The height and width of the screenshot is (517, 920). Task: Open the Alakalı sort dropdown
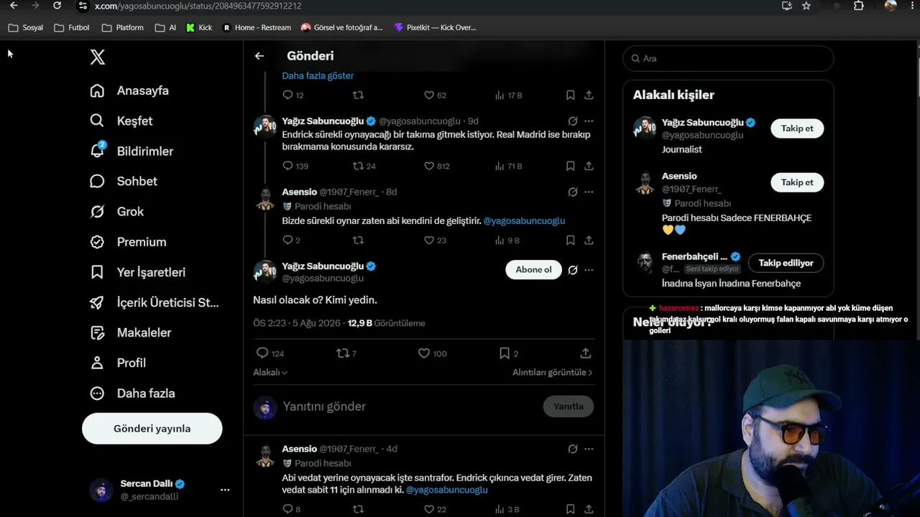tap(270, 372)
